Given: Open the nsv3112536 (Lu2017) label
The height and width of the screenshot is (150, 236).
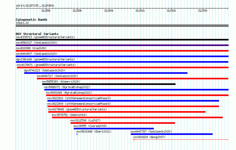Looking at the screenshot, I should 85,120.
